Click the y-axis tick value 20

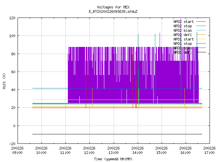click(x=13, y=108)
